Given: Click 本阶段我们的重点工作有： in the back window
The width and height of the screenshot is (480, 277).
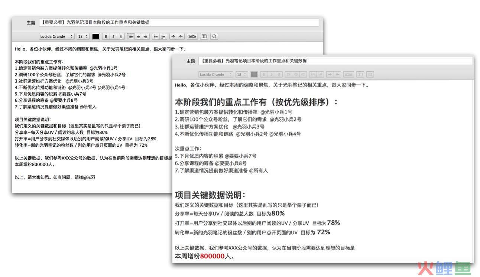Looking at the screenshot, I should coord(39,62).
